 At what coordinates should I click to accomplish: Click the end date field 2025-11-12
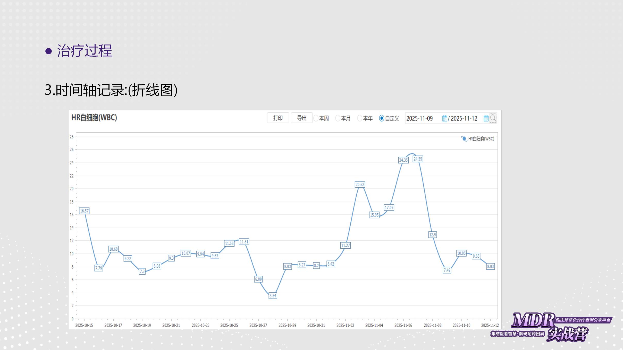(464, 118)
